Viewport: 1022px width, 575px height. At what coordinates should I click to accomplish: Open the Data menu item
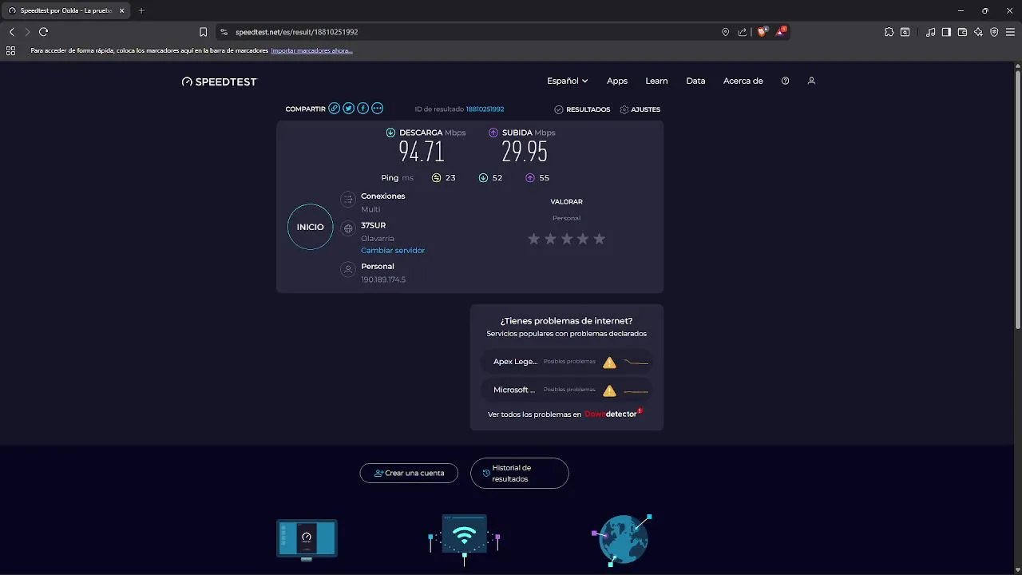coord(695,81)
